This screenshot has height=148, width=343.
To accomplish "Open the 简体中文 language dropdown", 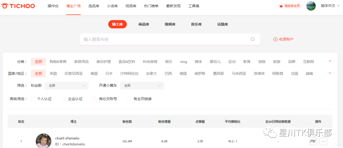I will point(330,6).
